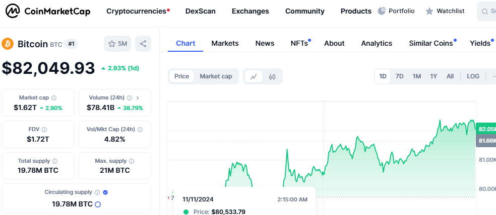Click the Bitcoin orange coin icon
This screenshot has height=215, width=496.
8,44
